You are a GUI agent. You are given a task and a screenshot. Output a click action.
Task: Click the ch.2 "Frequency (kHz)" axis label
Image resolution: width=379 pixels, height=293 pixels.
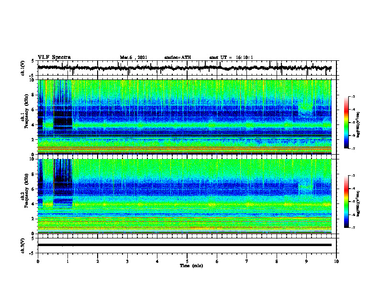pyautogui.click(x=26, y=191)
